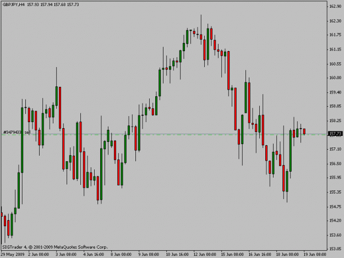
Task: Click the 161.75 price scale label
Action: click(x=335, y=35)
